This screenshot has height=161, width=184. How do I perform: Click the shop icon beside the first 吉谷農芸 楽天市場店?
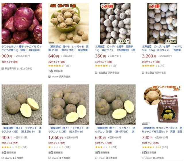(x=96, y=73)
